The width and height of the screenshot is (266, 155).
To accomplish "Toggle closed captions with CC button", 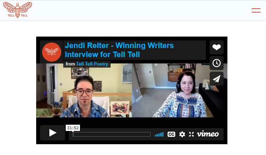I will tap(171, 134).
